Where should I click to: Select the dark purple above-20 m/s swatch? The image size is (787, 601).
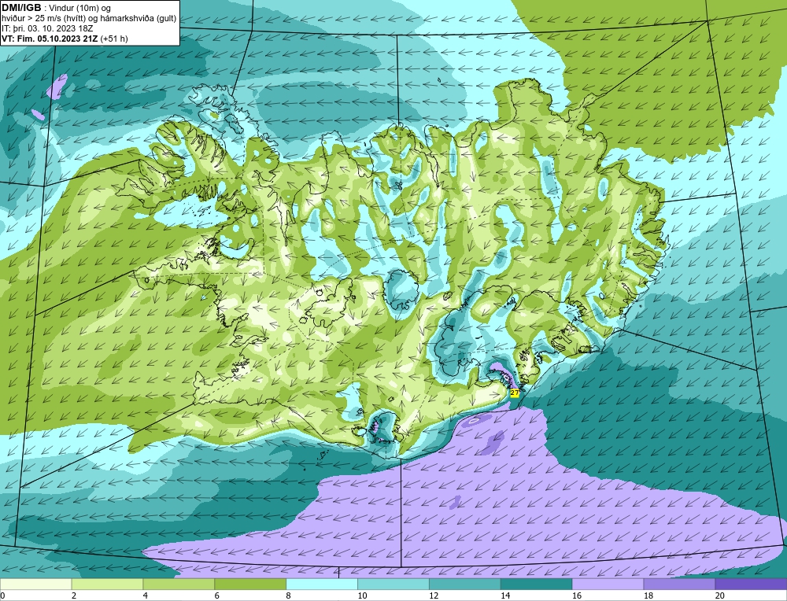pyautogui.click(x=751, y=584)
